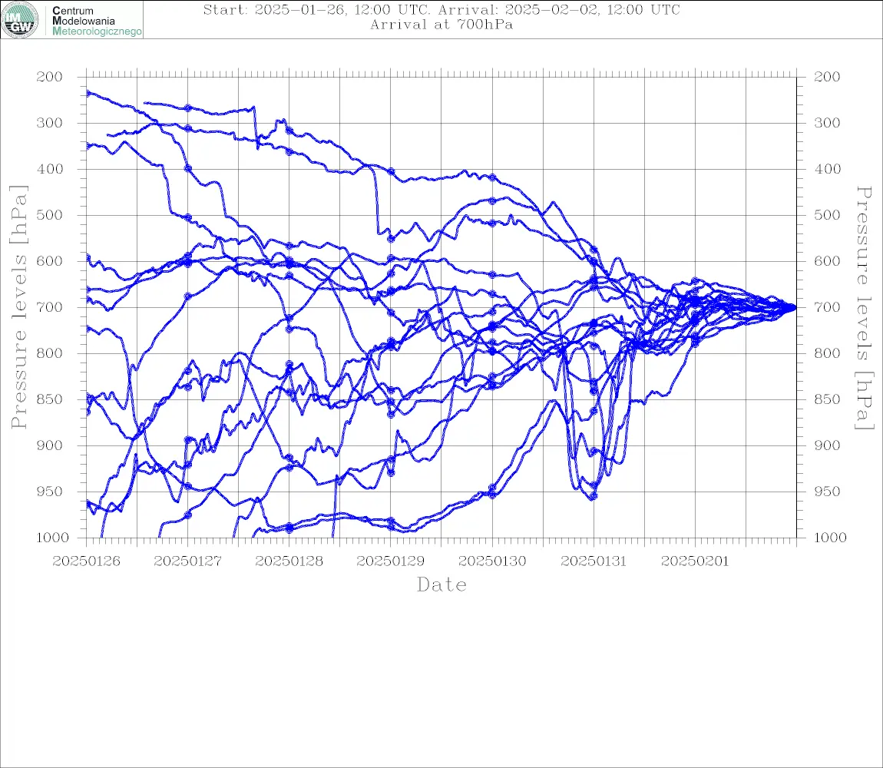
Task: Click the right axis 200 label
Action: [x=827, y=77]
